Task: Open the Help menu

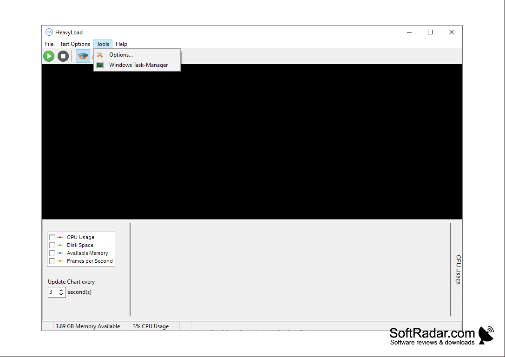Action: 121,44
